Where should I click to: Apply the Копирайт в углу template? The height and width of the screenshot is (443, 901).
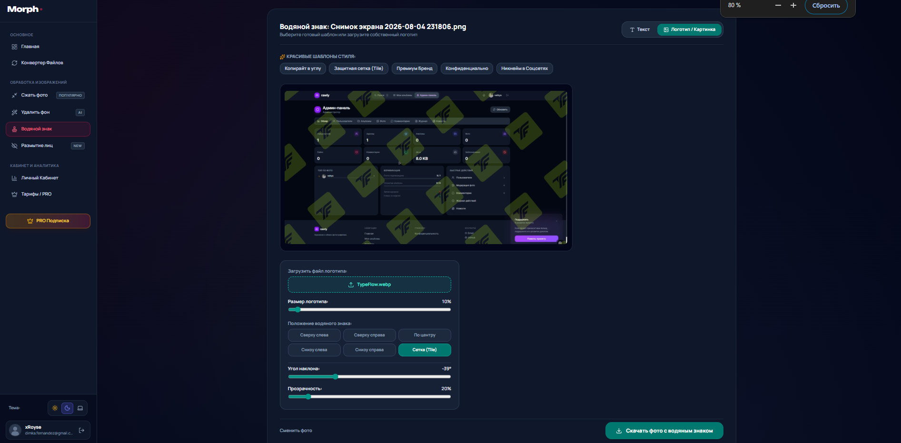pyautogui.click(x=303, y=69)
